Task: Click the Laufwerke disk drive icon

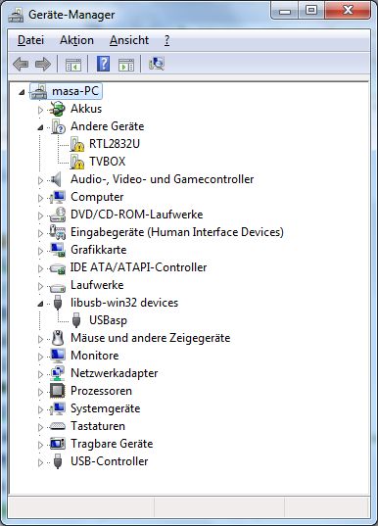Action: tap(58, 287)
